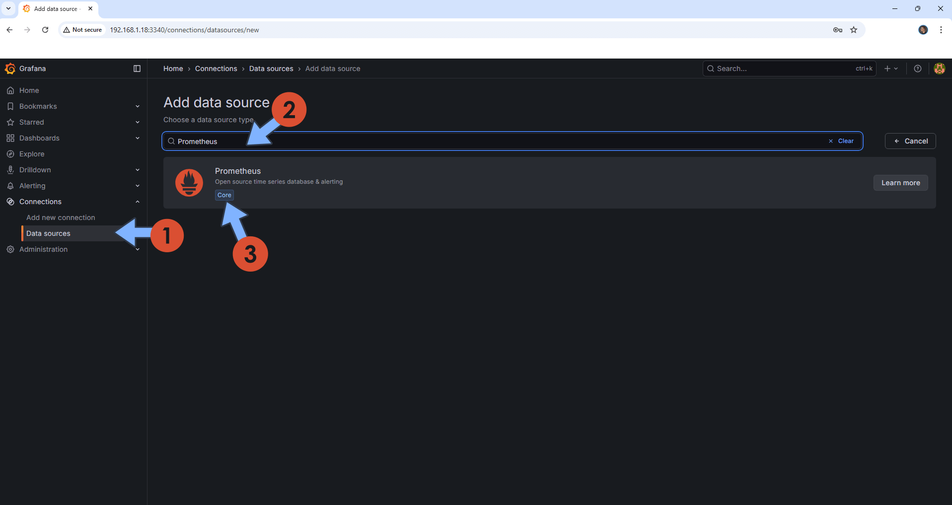The height and width of the screenshot is (505, 952).
Task: Select the Alerting bell icon
Action: 10,186
